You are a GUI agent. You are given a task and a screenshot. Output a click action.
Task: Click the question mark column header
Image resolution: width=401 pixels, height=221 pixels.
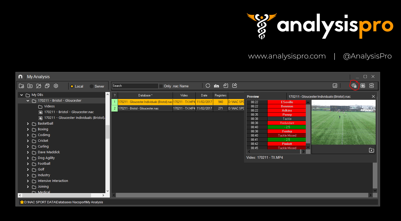[x=115, y=95]
